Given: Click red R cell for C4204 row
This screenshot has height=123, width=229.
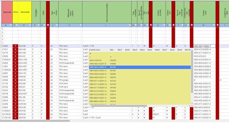Looking at the screenshot, I should 15,46.
